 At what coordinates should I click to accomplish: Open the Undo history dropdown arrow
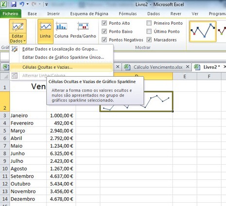[x=28, y=4]
